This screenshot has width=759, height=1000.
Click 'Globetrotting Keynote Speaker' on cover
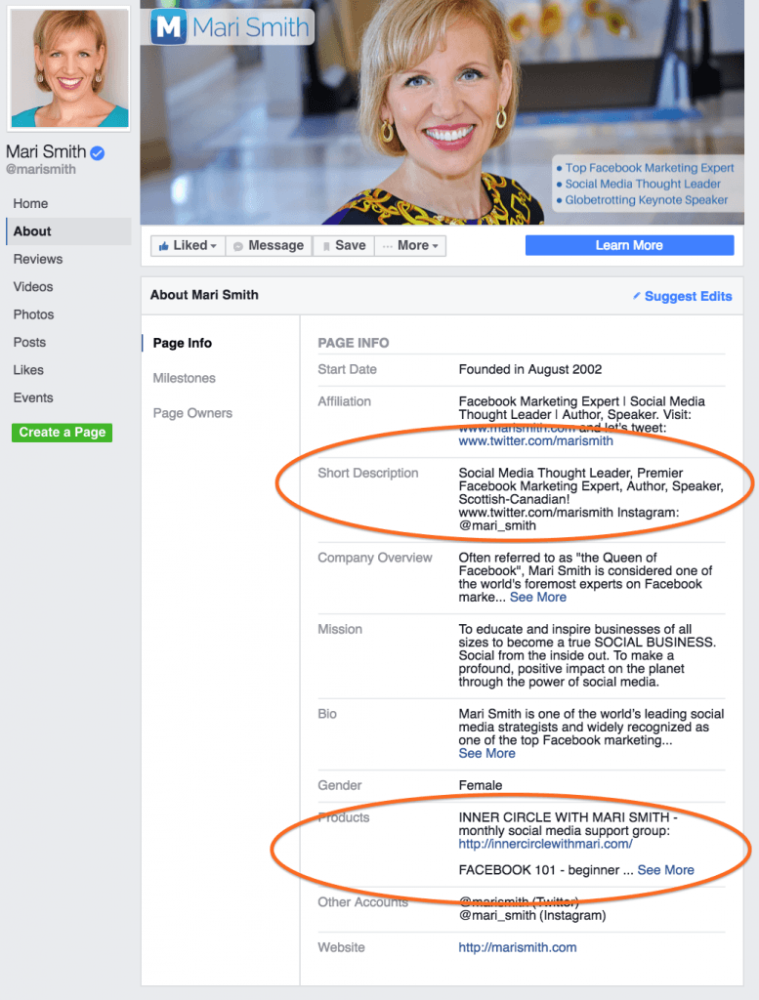click(646, 200)
